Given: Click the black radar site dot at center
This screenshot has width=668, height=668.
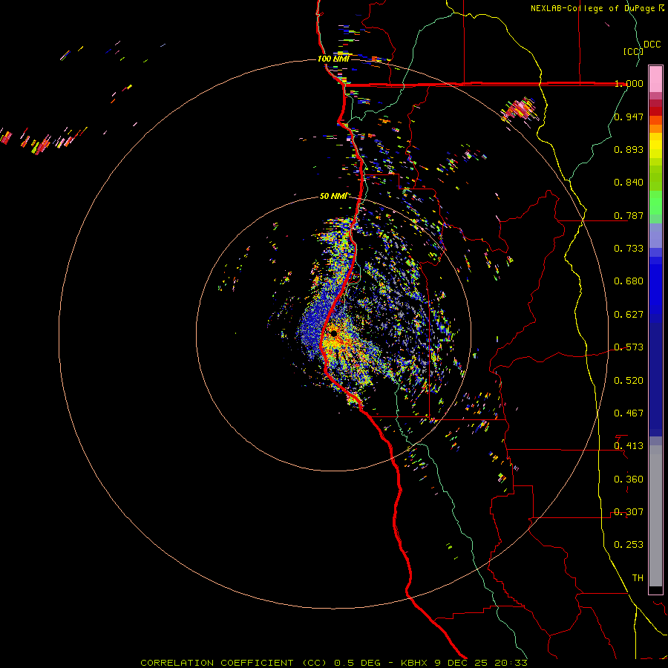Looking at the screenshot, I should [333, 333].
